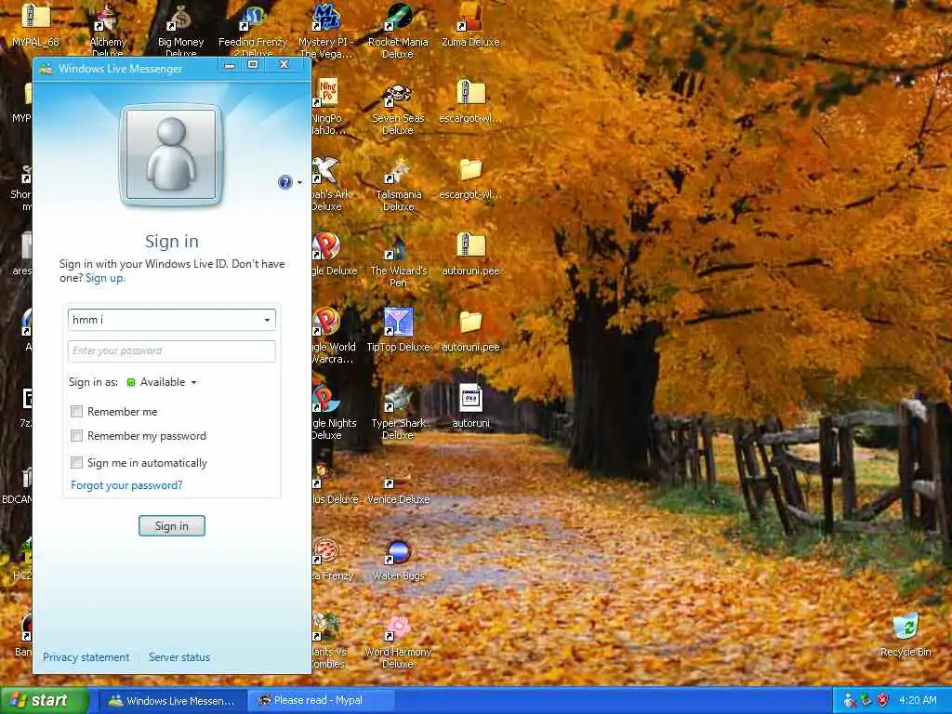Viewport: 952px width, 714px height.
Task: Tick Sign me in automatically
Action: pos(76,463)
